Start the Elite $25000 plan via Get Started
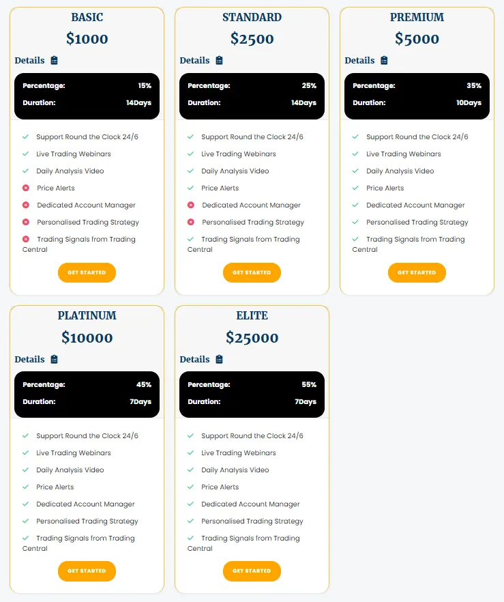This screenshot has height=602, width=504. pos(252,571)
